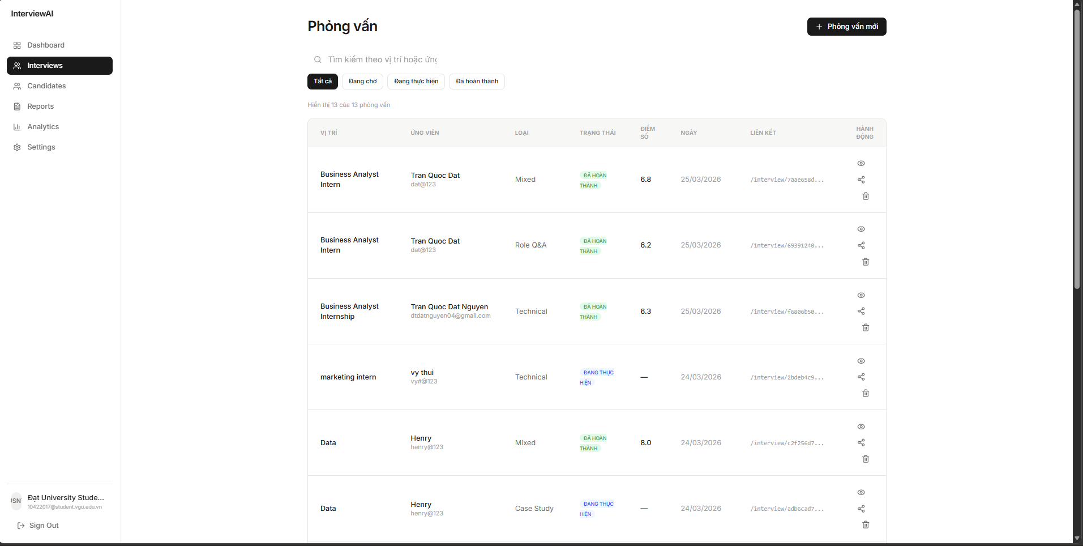Image resolution: width=1083 pixels, height=546 pixels.
Task: Filter interviews by Đã hoàn thành
Action: [477, 82]
